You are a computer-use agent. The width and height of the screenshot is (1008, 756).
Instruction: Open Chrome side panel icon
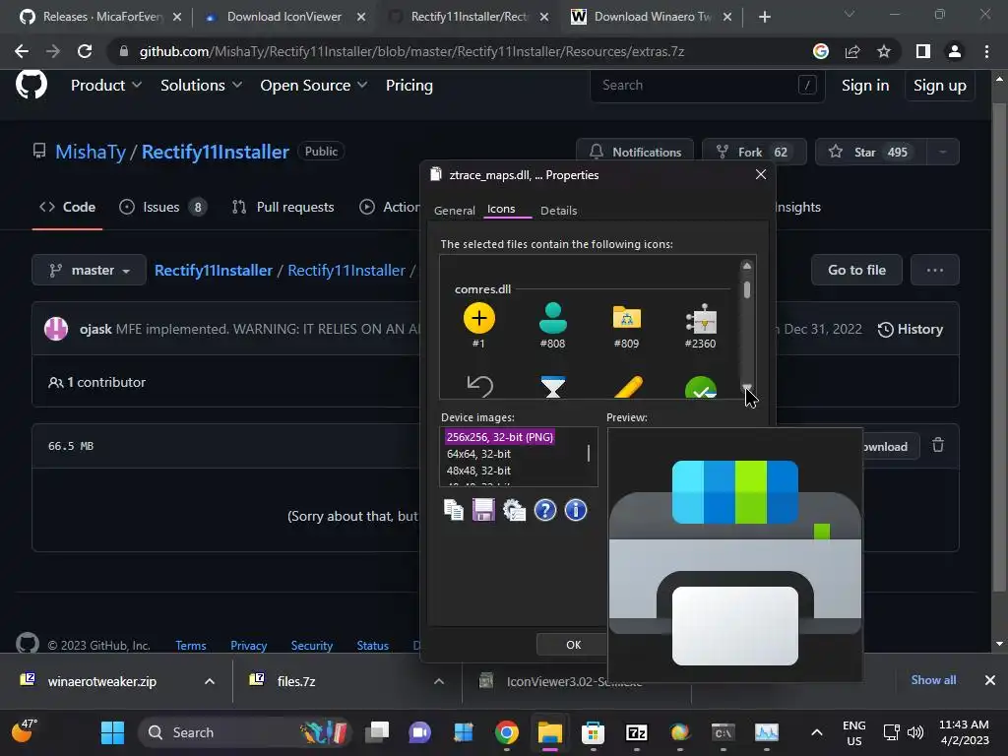pos(923,51)
